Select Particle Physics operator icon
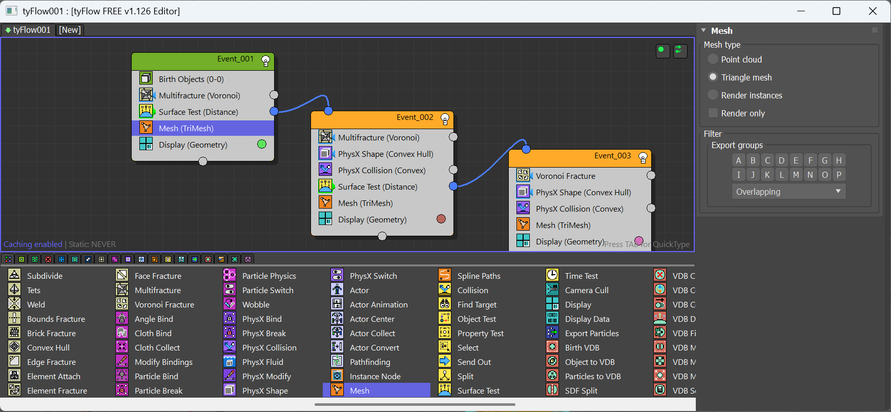The width and height of the screenshot is (891, 412). point(230,275)
